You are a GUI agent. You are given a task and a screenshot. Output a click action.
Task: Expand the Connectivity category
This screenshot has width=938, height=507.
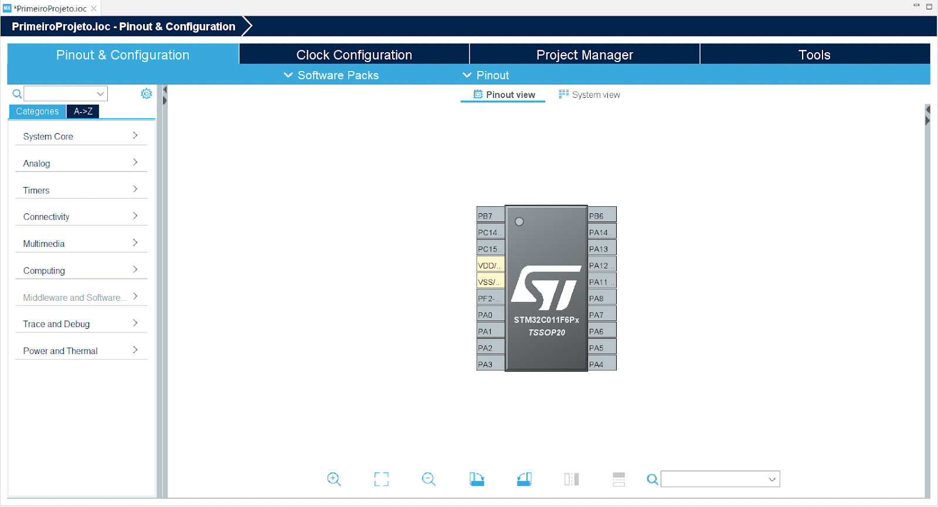coord(80,217)
